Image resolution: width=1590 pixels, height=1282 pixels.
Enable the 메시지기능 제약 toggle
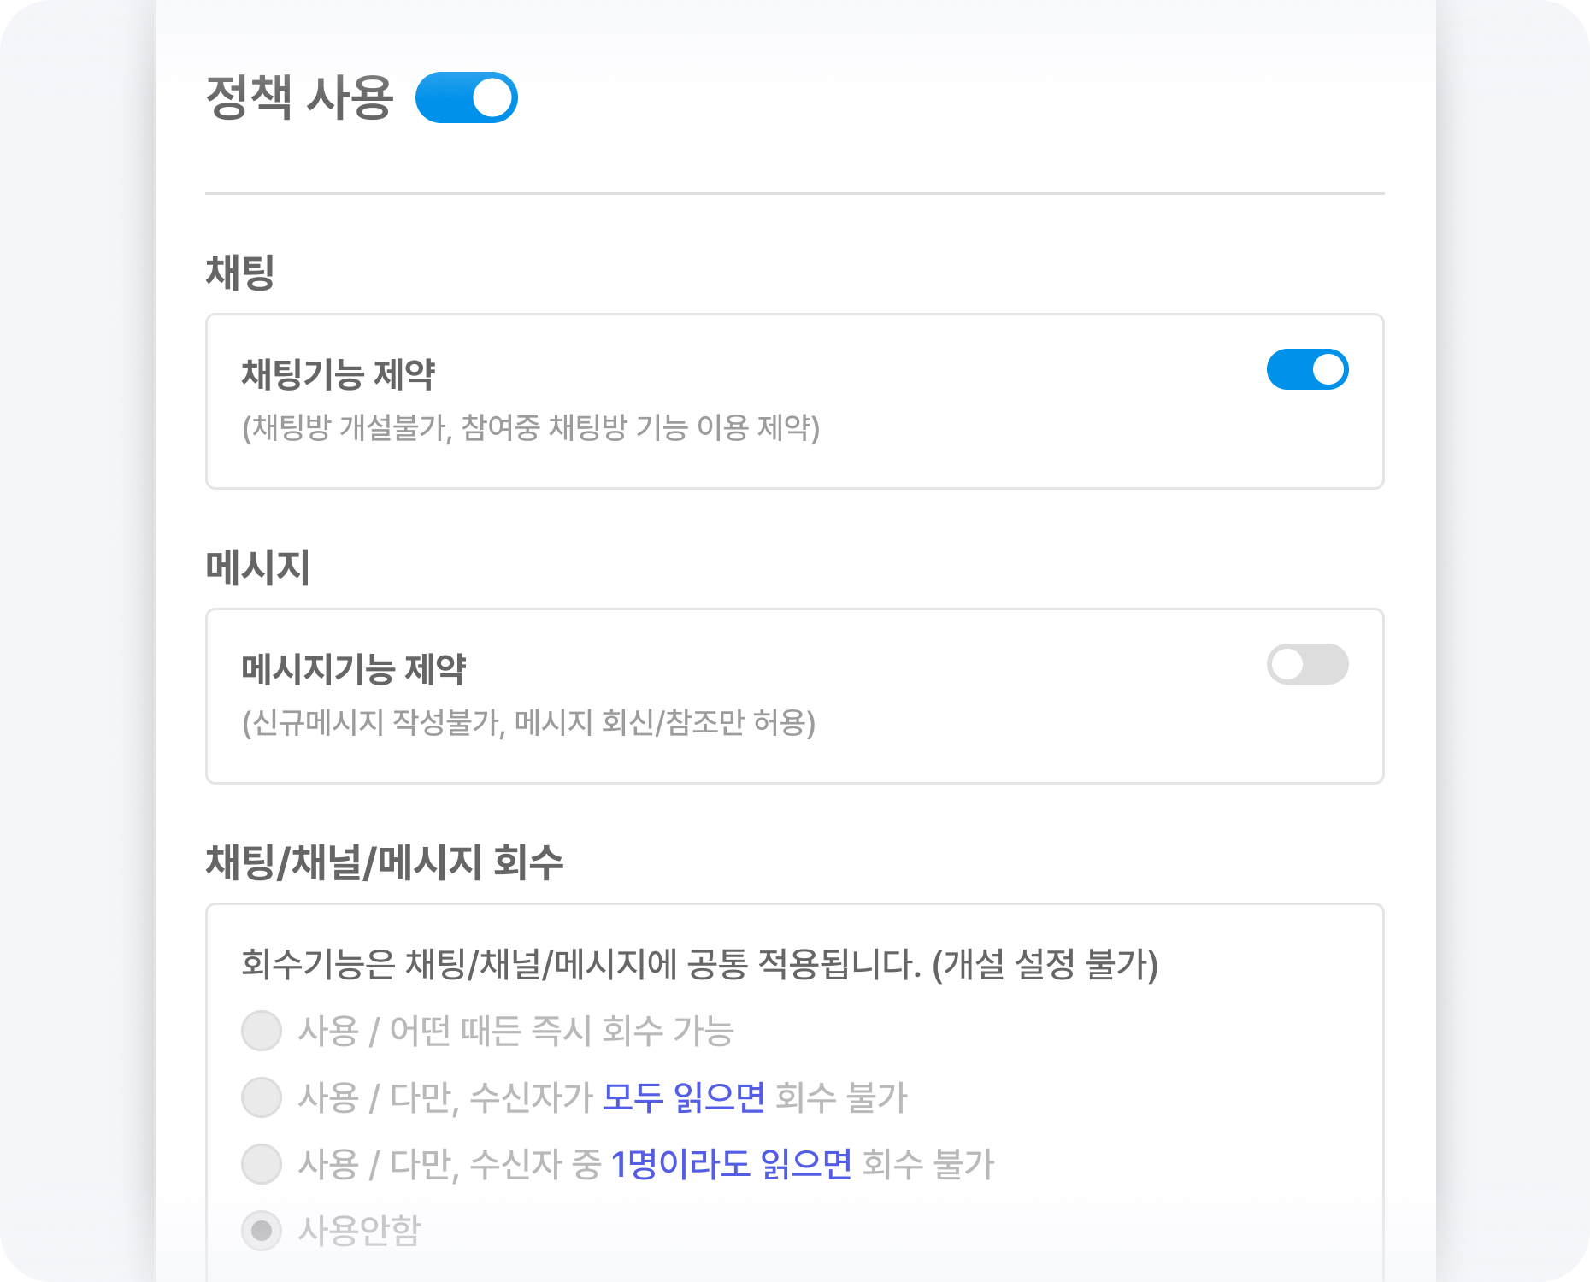tap(1306, 664)
